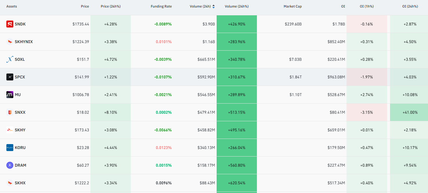Open the SKHY asset name link
Viewport: 428px width, 193px height.
click(x=20, y=130)
